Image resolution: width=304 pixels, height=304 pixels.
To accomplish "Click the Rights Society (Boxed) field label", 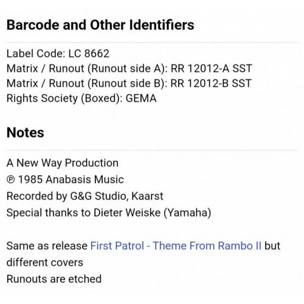I will tap(64, 98).
